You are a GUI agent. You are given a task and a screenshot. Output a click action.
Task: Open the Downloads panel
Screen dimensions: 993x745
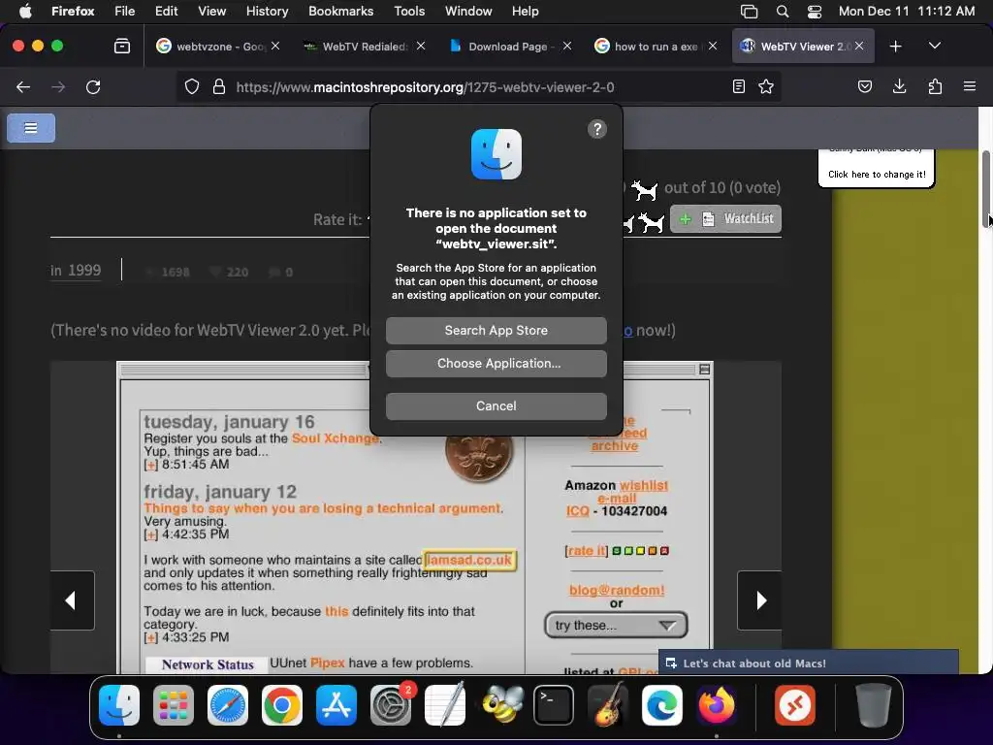click(x=899, y=86)
